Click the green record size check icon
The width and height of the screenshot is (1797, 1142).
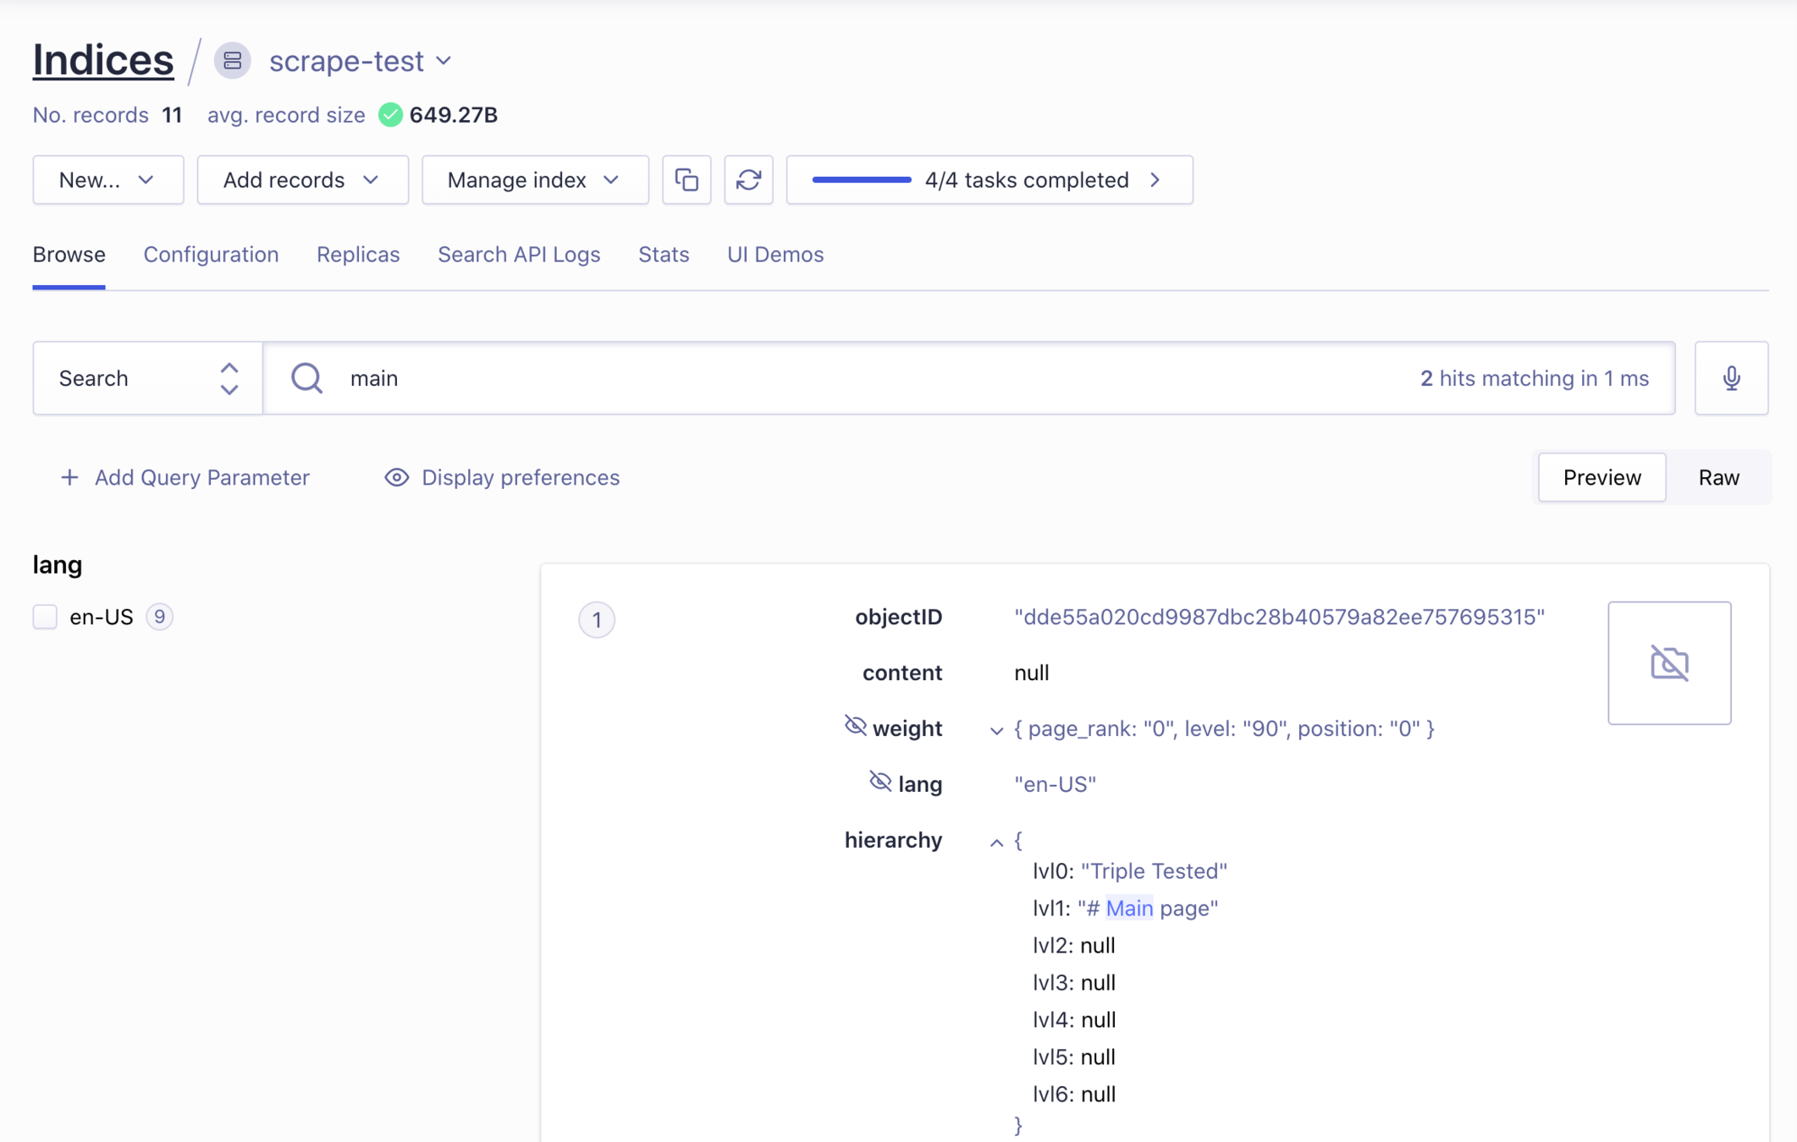pyautogui.click(x=390, y=114)
